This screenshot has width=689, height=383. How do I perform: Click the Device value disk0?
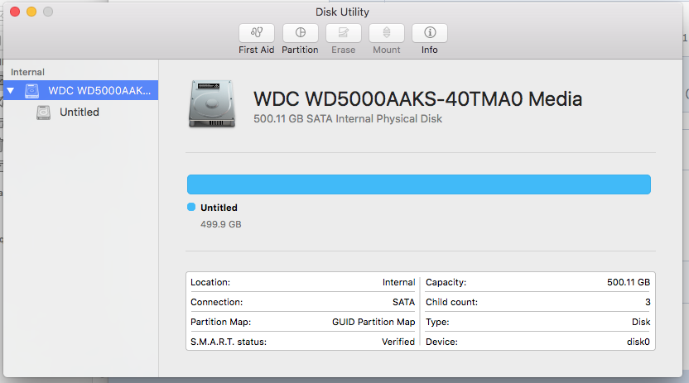(x=638, y=342)
